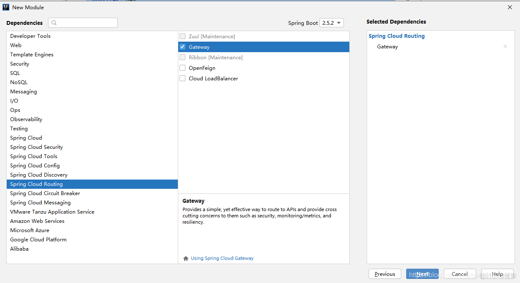Select the Security category
520x283 pixels.
(x=20, y=64)
